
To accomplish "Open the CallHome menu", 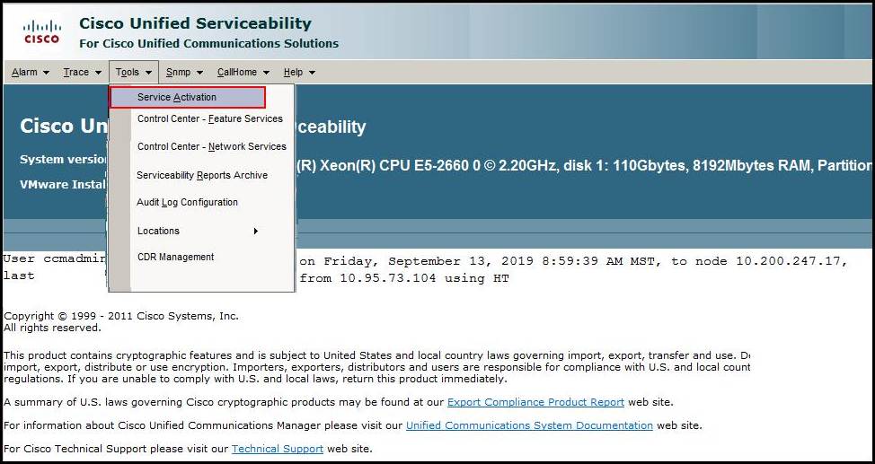I will coord(243,72).
